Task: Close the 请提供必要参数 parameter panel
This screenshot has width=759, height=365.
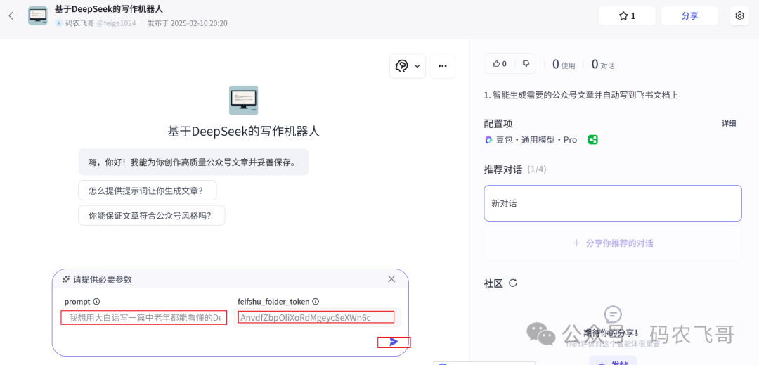Action: tap(391, 278)
